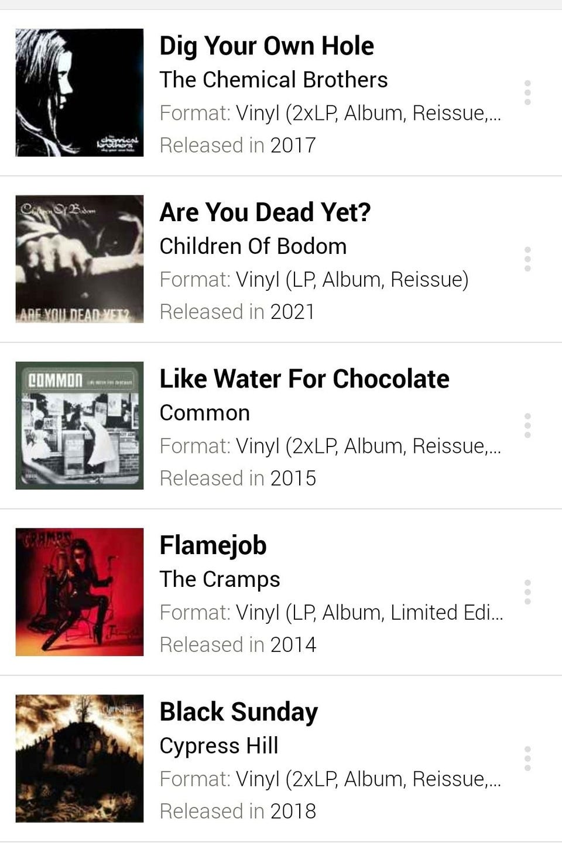Open the Flamejob album title

pos(213,545)
